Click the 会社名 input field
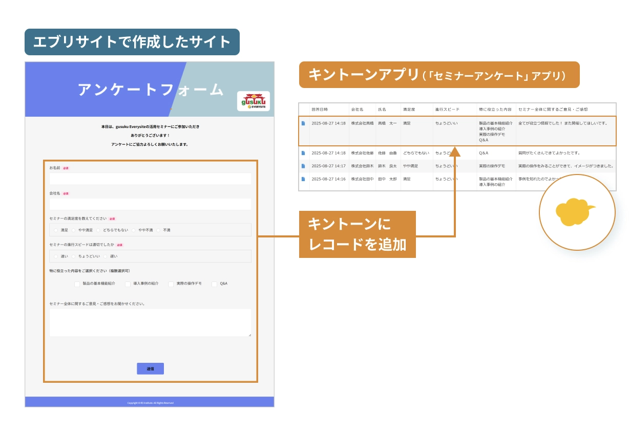This screenshot has height=436, width=629. pyautogui.click(x=150, y=204)
